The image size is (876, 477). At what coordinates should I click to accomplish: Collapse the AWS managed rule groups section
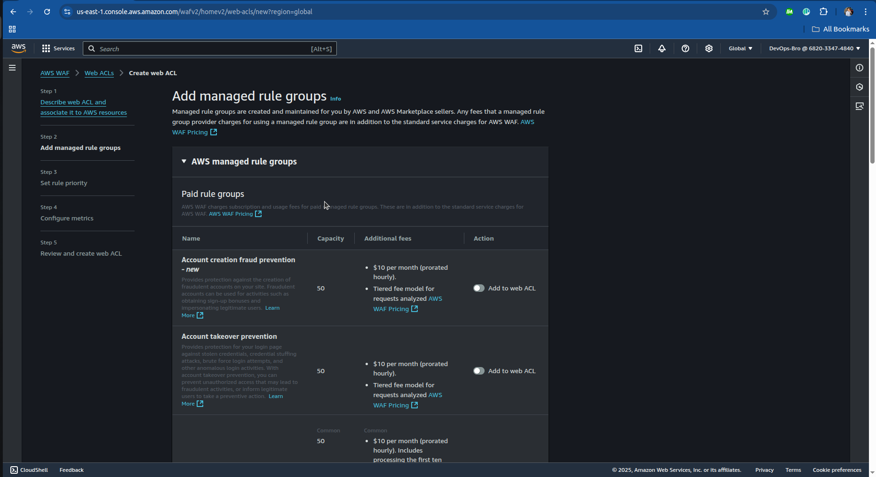(184, 161)
